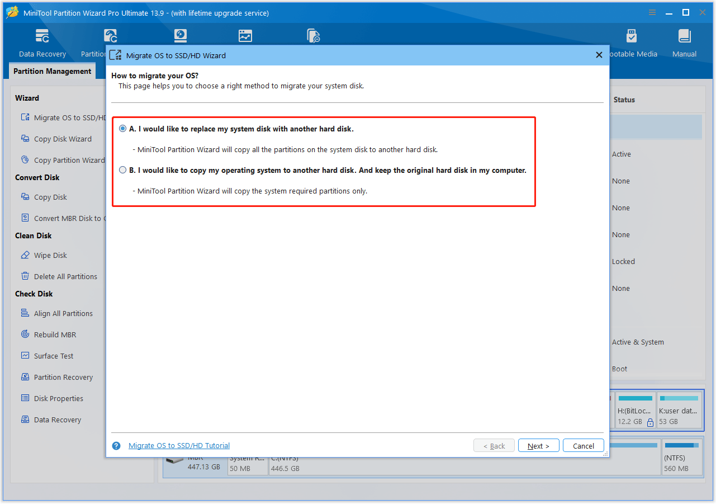Screen dimensions: 716x504
Task: Click the 'Boot' status cell
Action: [619, 369]
